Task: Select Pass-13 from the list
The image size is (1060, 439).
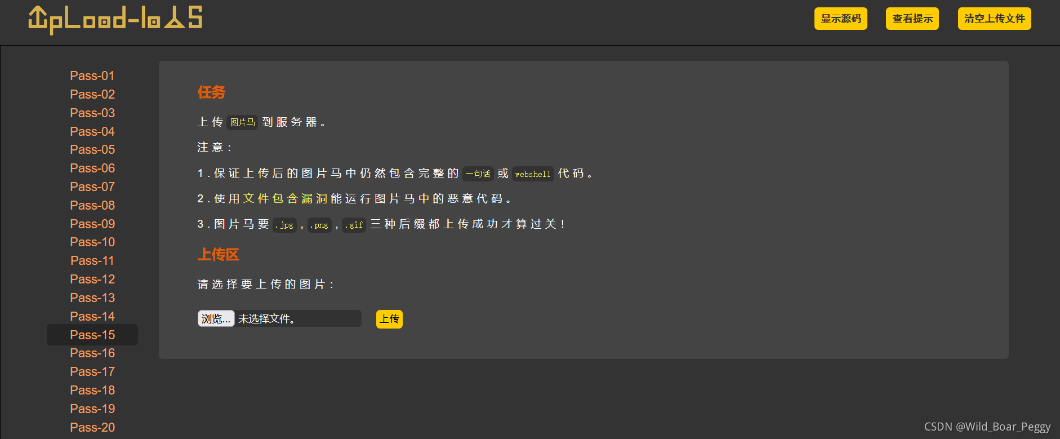Action: point(92,298)
